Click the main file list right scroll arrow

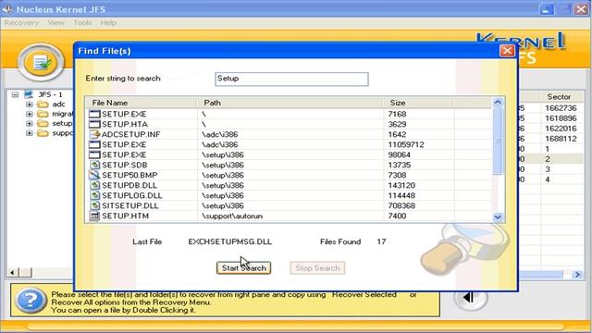577,275
